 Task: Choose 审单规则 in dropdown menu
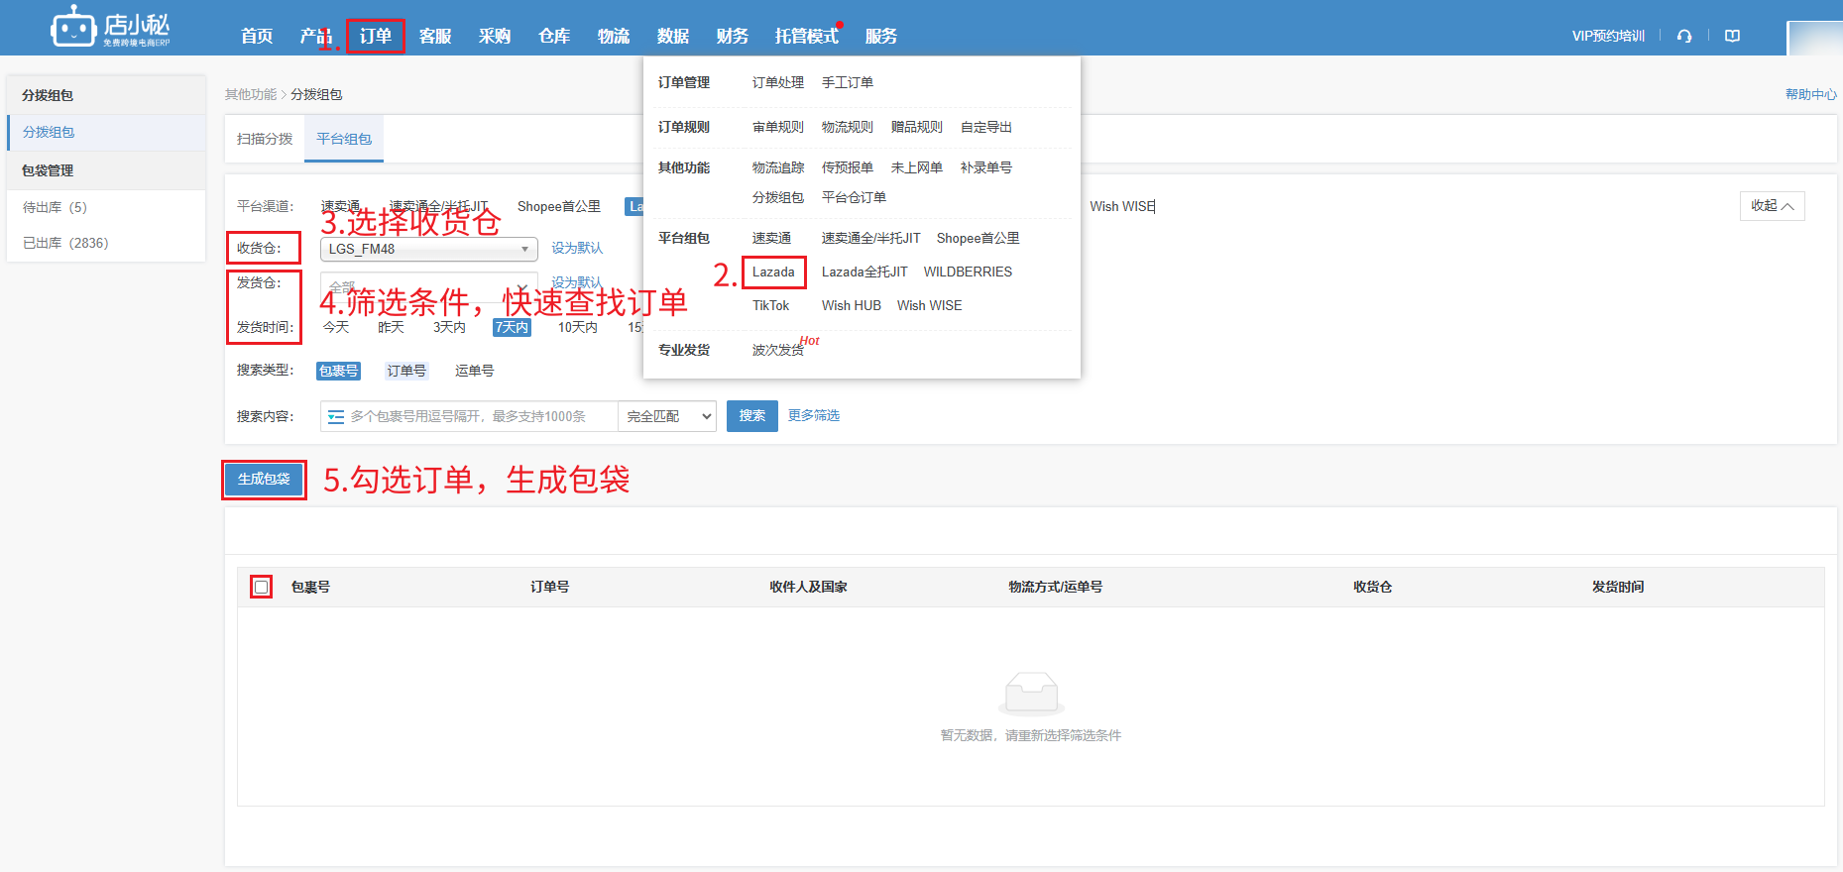click(x=778, y=127)
